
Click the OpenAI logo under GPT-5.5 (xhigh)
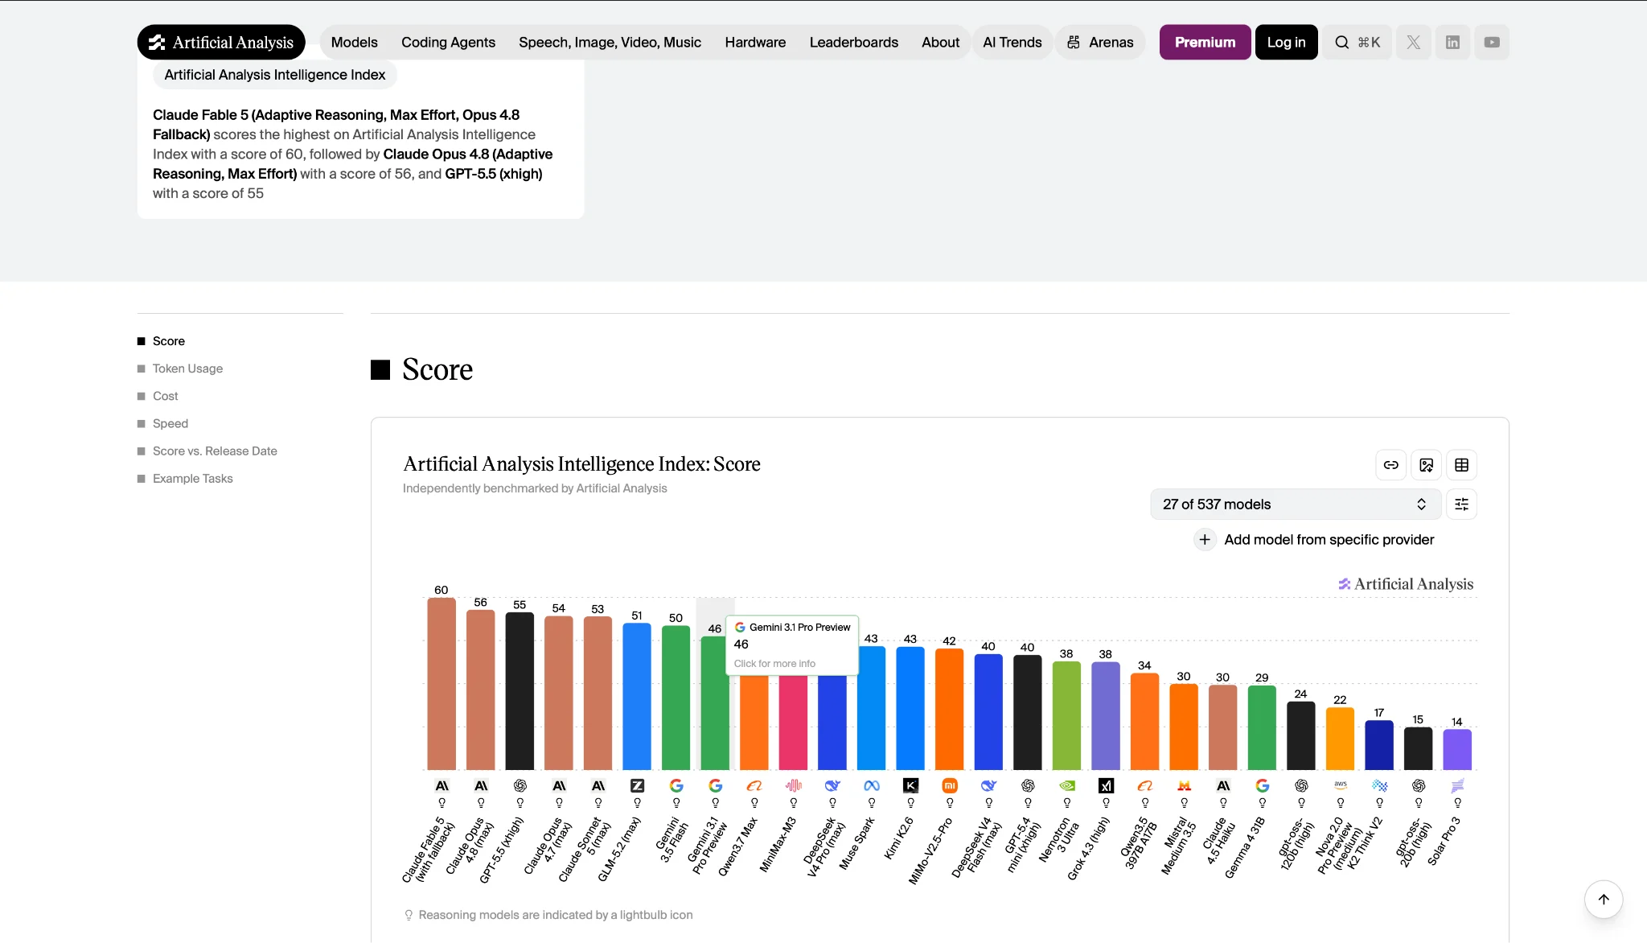coord(520,786)
